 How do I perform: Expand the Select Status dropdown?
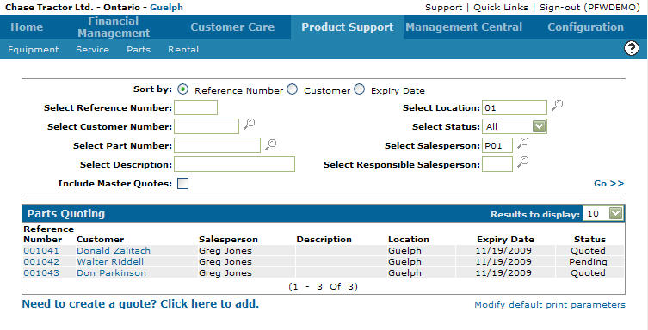(x=539, y=126)
